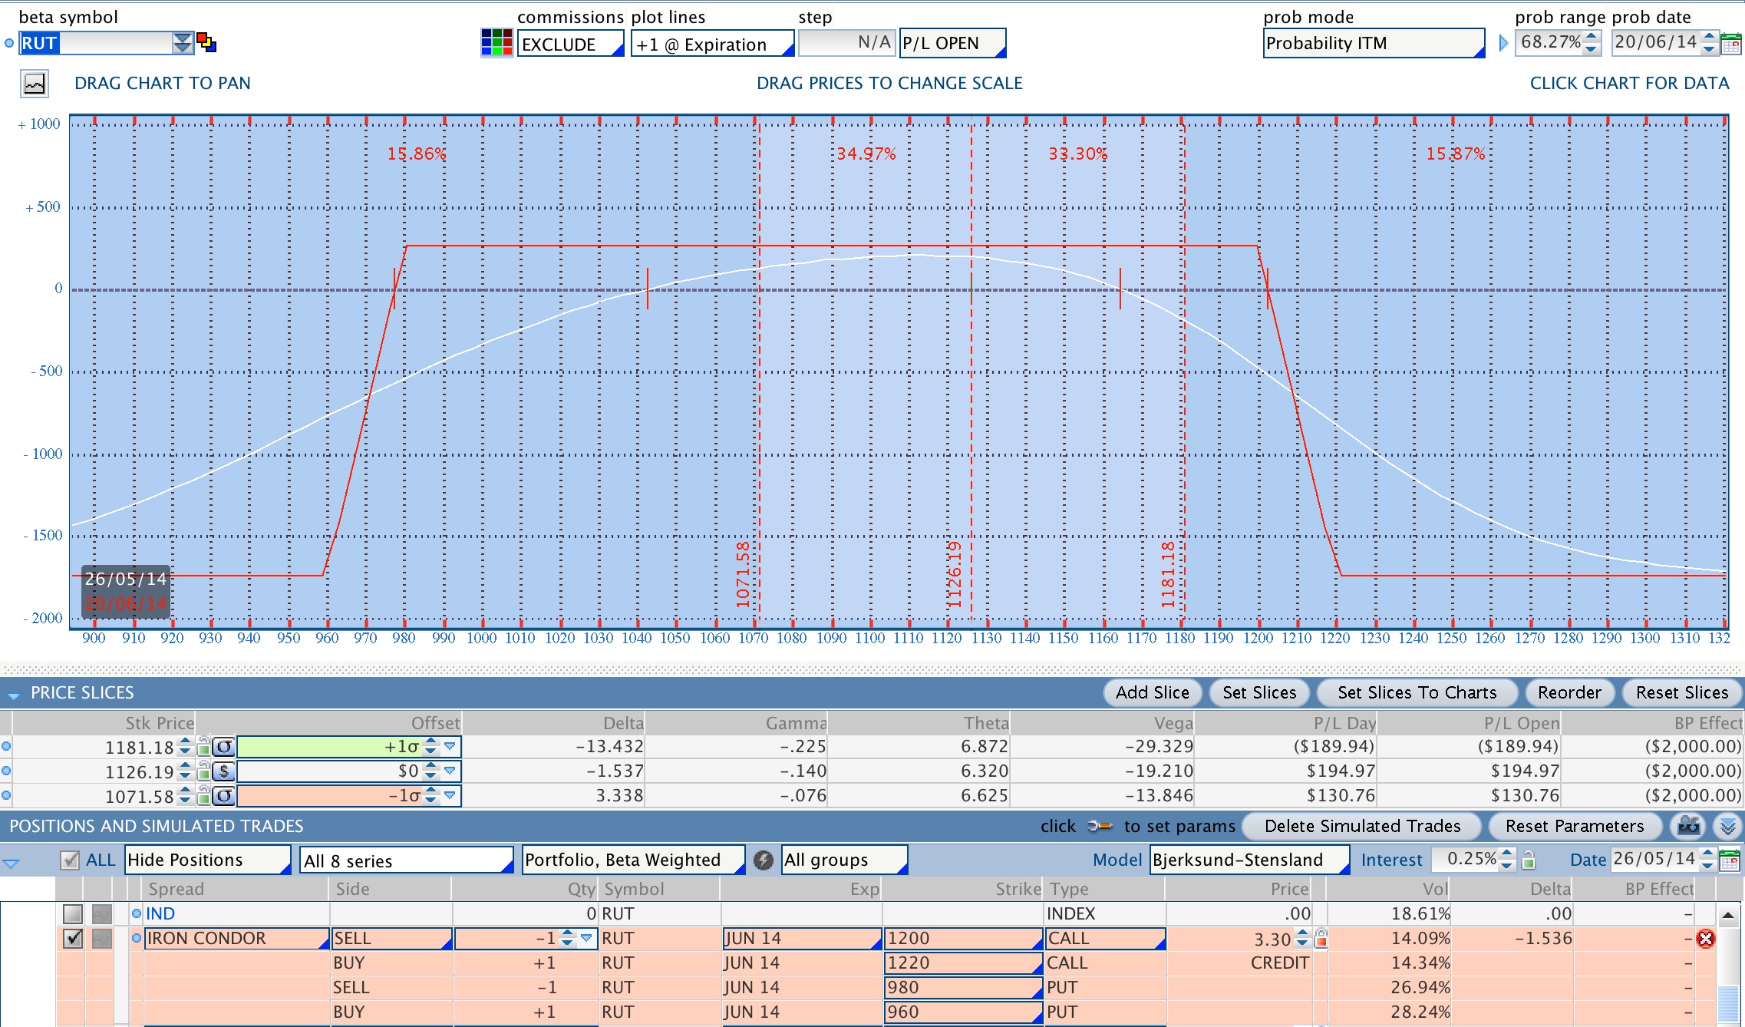Open the prob mode Probability ITM dropdown

(x=1374, y=44)
